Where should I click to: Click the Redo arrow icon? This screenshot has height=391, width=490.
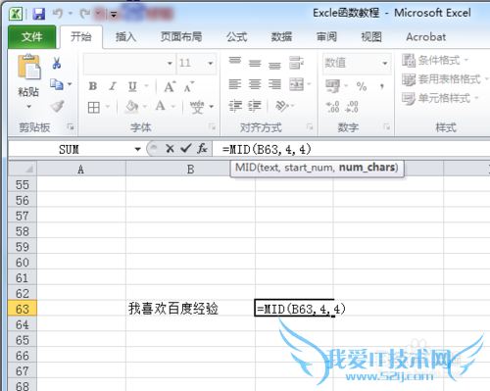[85, 14]
